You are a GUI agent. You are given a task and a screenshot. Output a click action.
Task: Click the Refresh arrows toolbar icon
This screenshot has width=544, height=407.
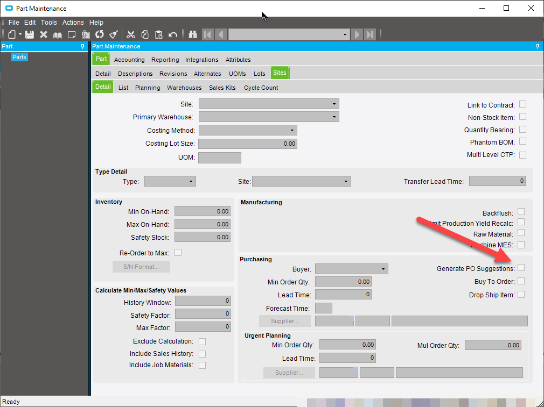[100, 34]
